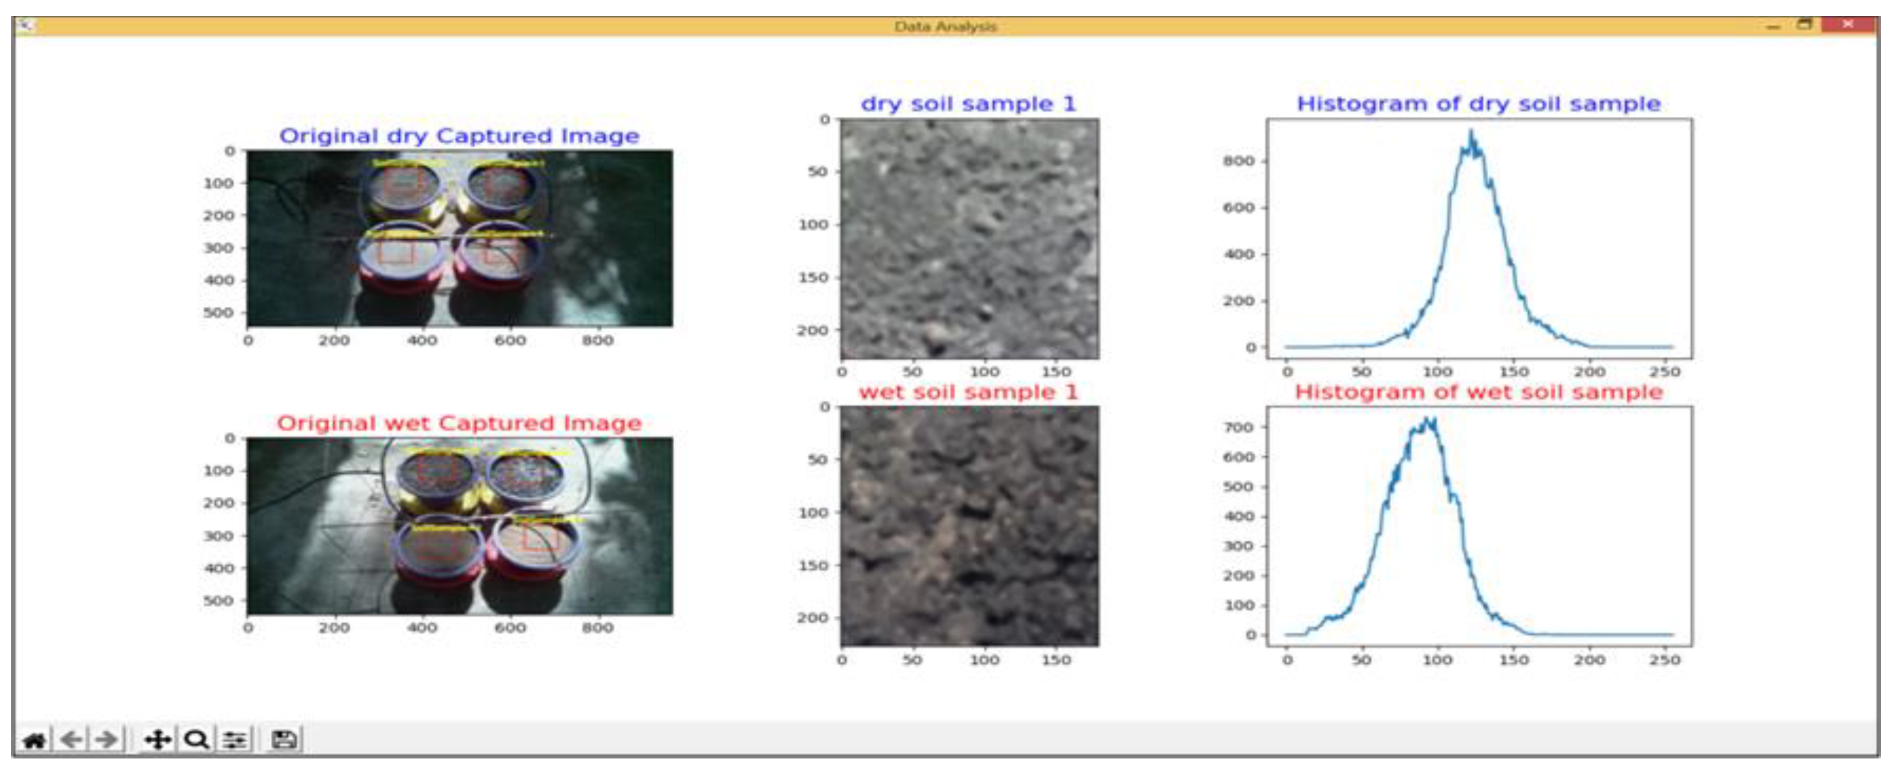Click the window icon in title bar
Viewport: 1896px width, 774px height.
26,26
